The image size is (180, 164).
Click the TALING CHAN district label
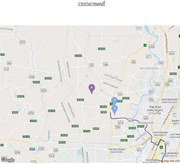(x=116, y=149)
